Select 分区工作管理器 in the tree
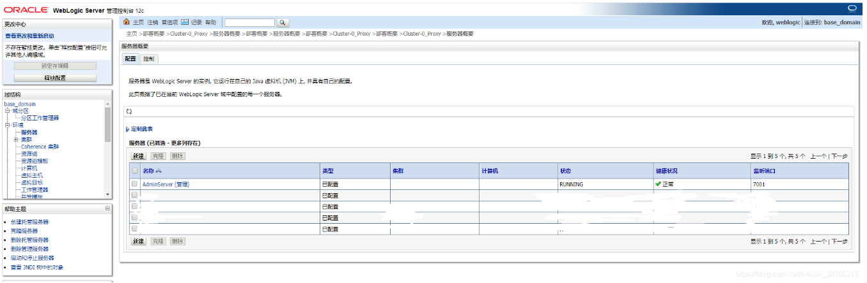The image size is (867, 283). [40, 118]
